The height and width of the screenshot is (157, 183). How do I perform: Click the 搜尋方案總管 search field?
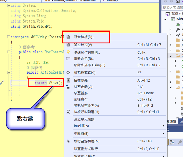(x=172, y=8)
